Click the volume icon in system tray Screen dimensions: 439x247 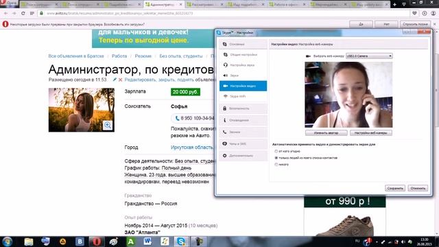click(x=403, y=242)
